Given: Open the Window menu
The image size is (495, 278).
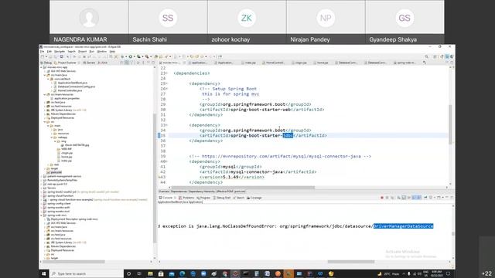Looking at the screenshot, I should click(101, 52).
